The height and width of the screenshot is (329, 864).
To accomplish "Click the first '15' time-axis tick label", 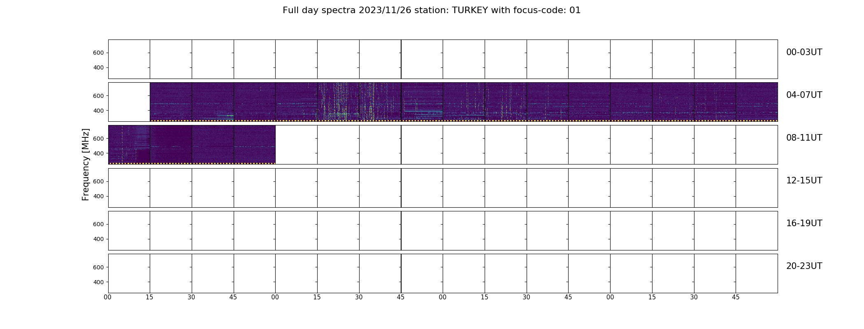I will click(x=149, y=297).
